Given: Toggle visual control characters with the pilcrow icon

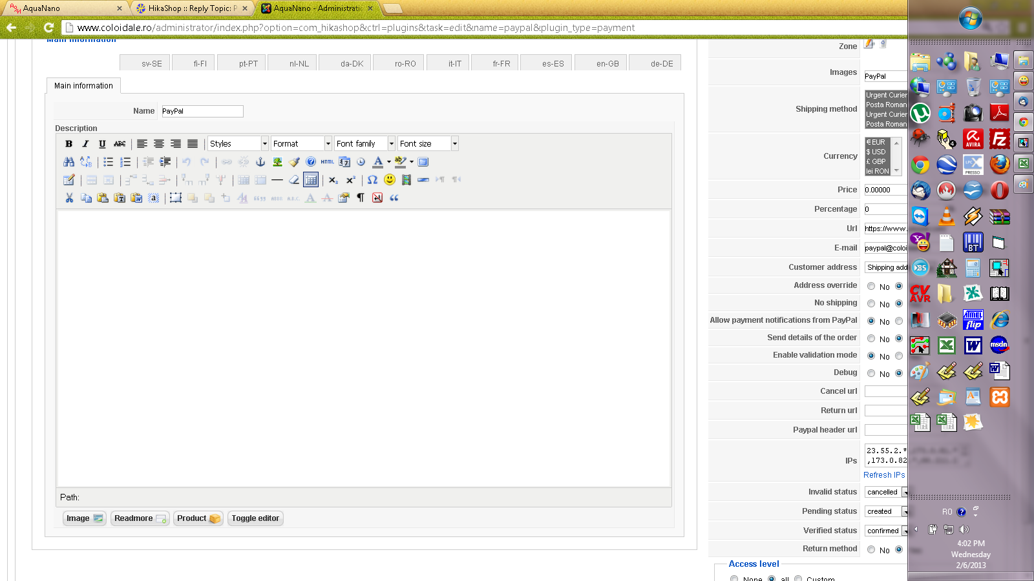Looking at the screenshot, I should pyautogui.click(x=361, y=198).
